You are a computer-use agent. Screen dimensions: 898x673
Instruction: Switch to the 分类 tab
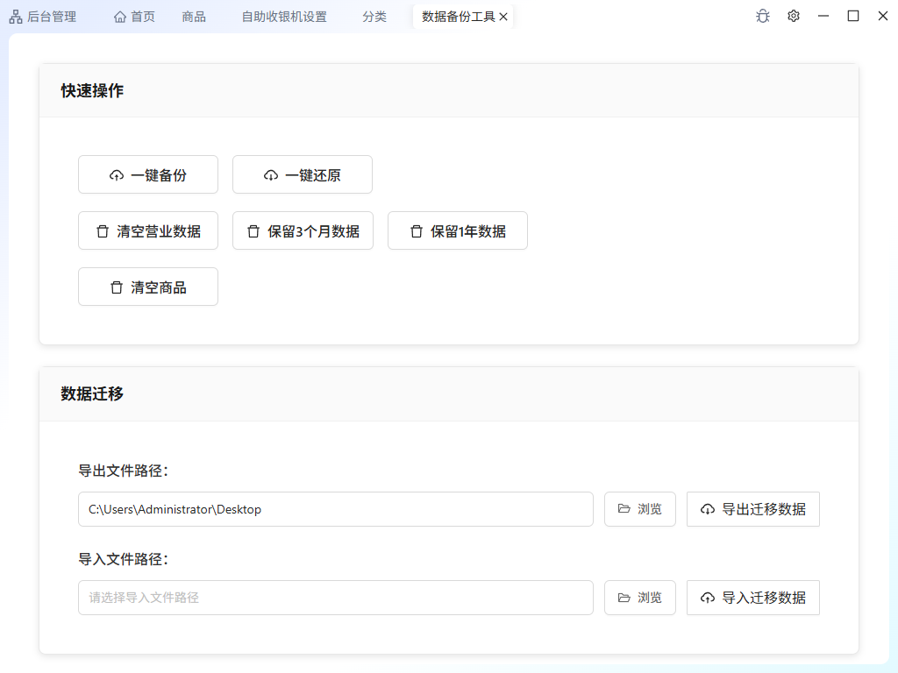coord(374,17)
